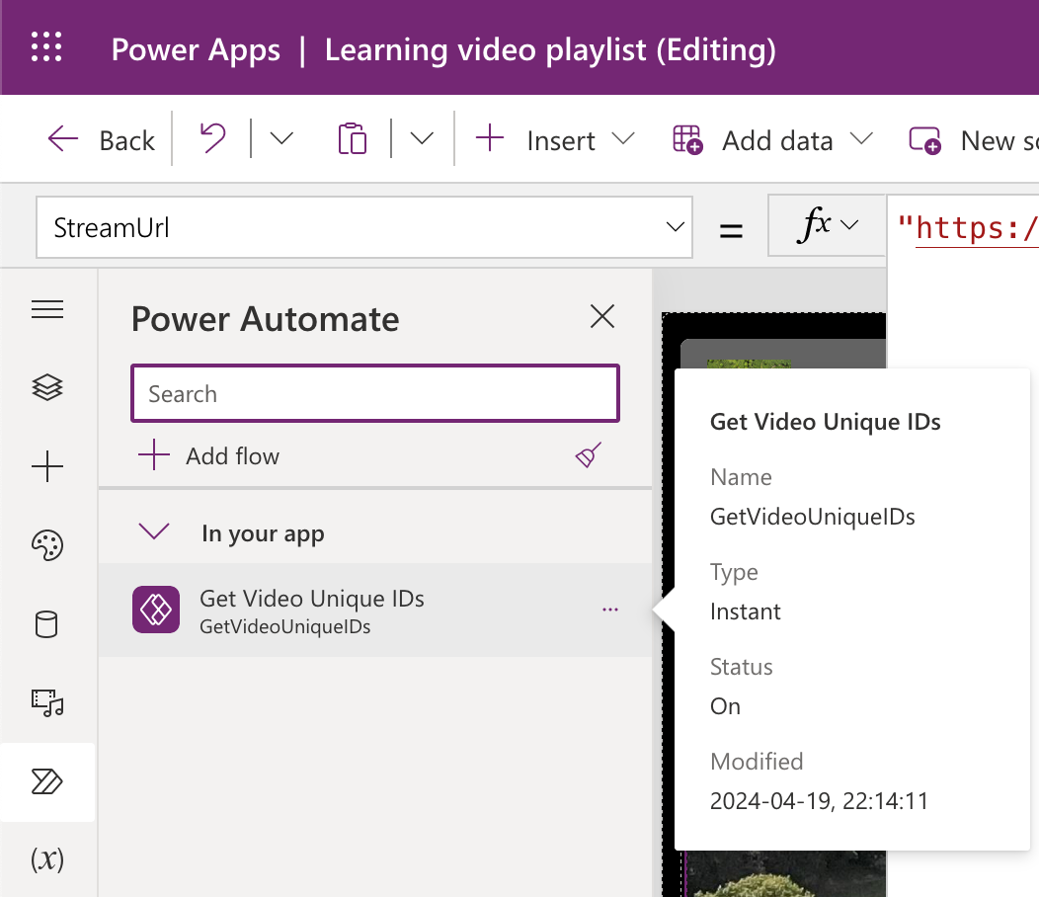The image size is (1039, 897).
Task: Click Add flow
Action: coord(208,456)
